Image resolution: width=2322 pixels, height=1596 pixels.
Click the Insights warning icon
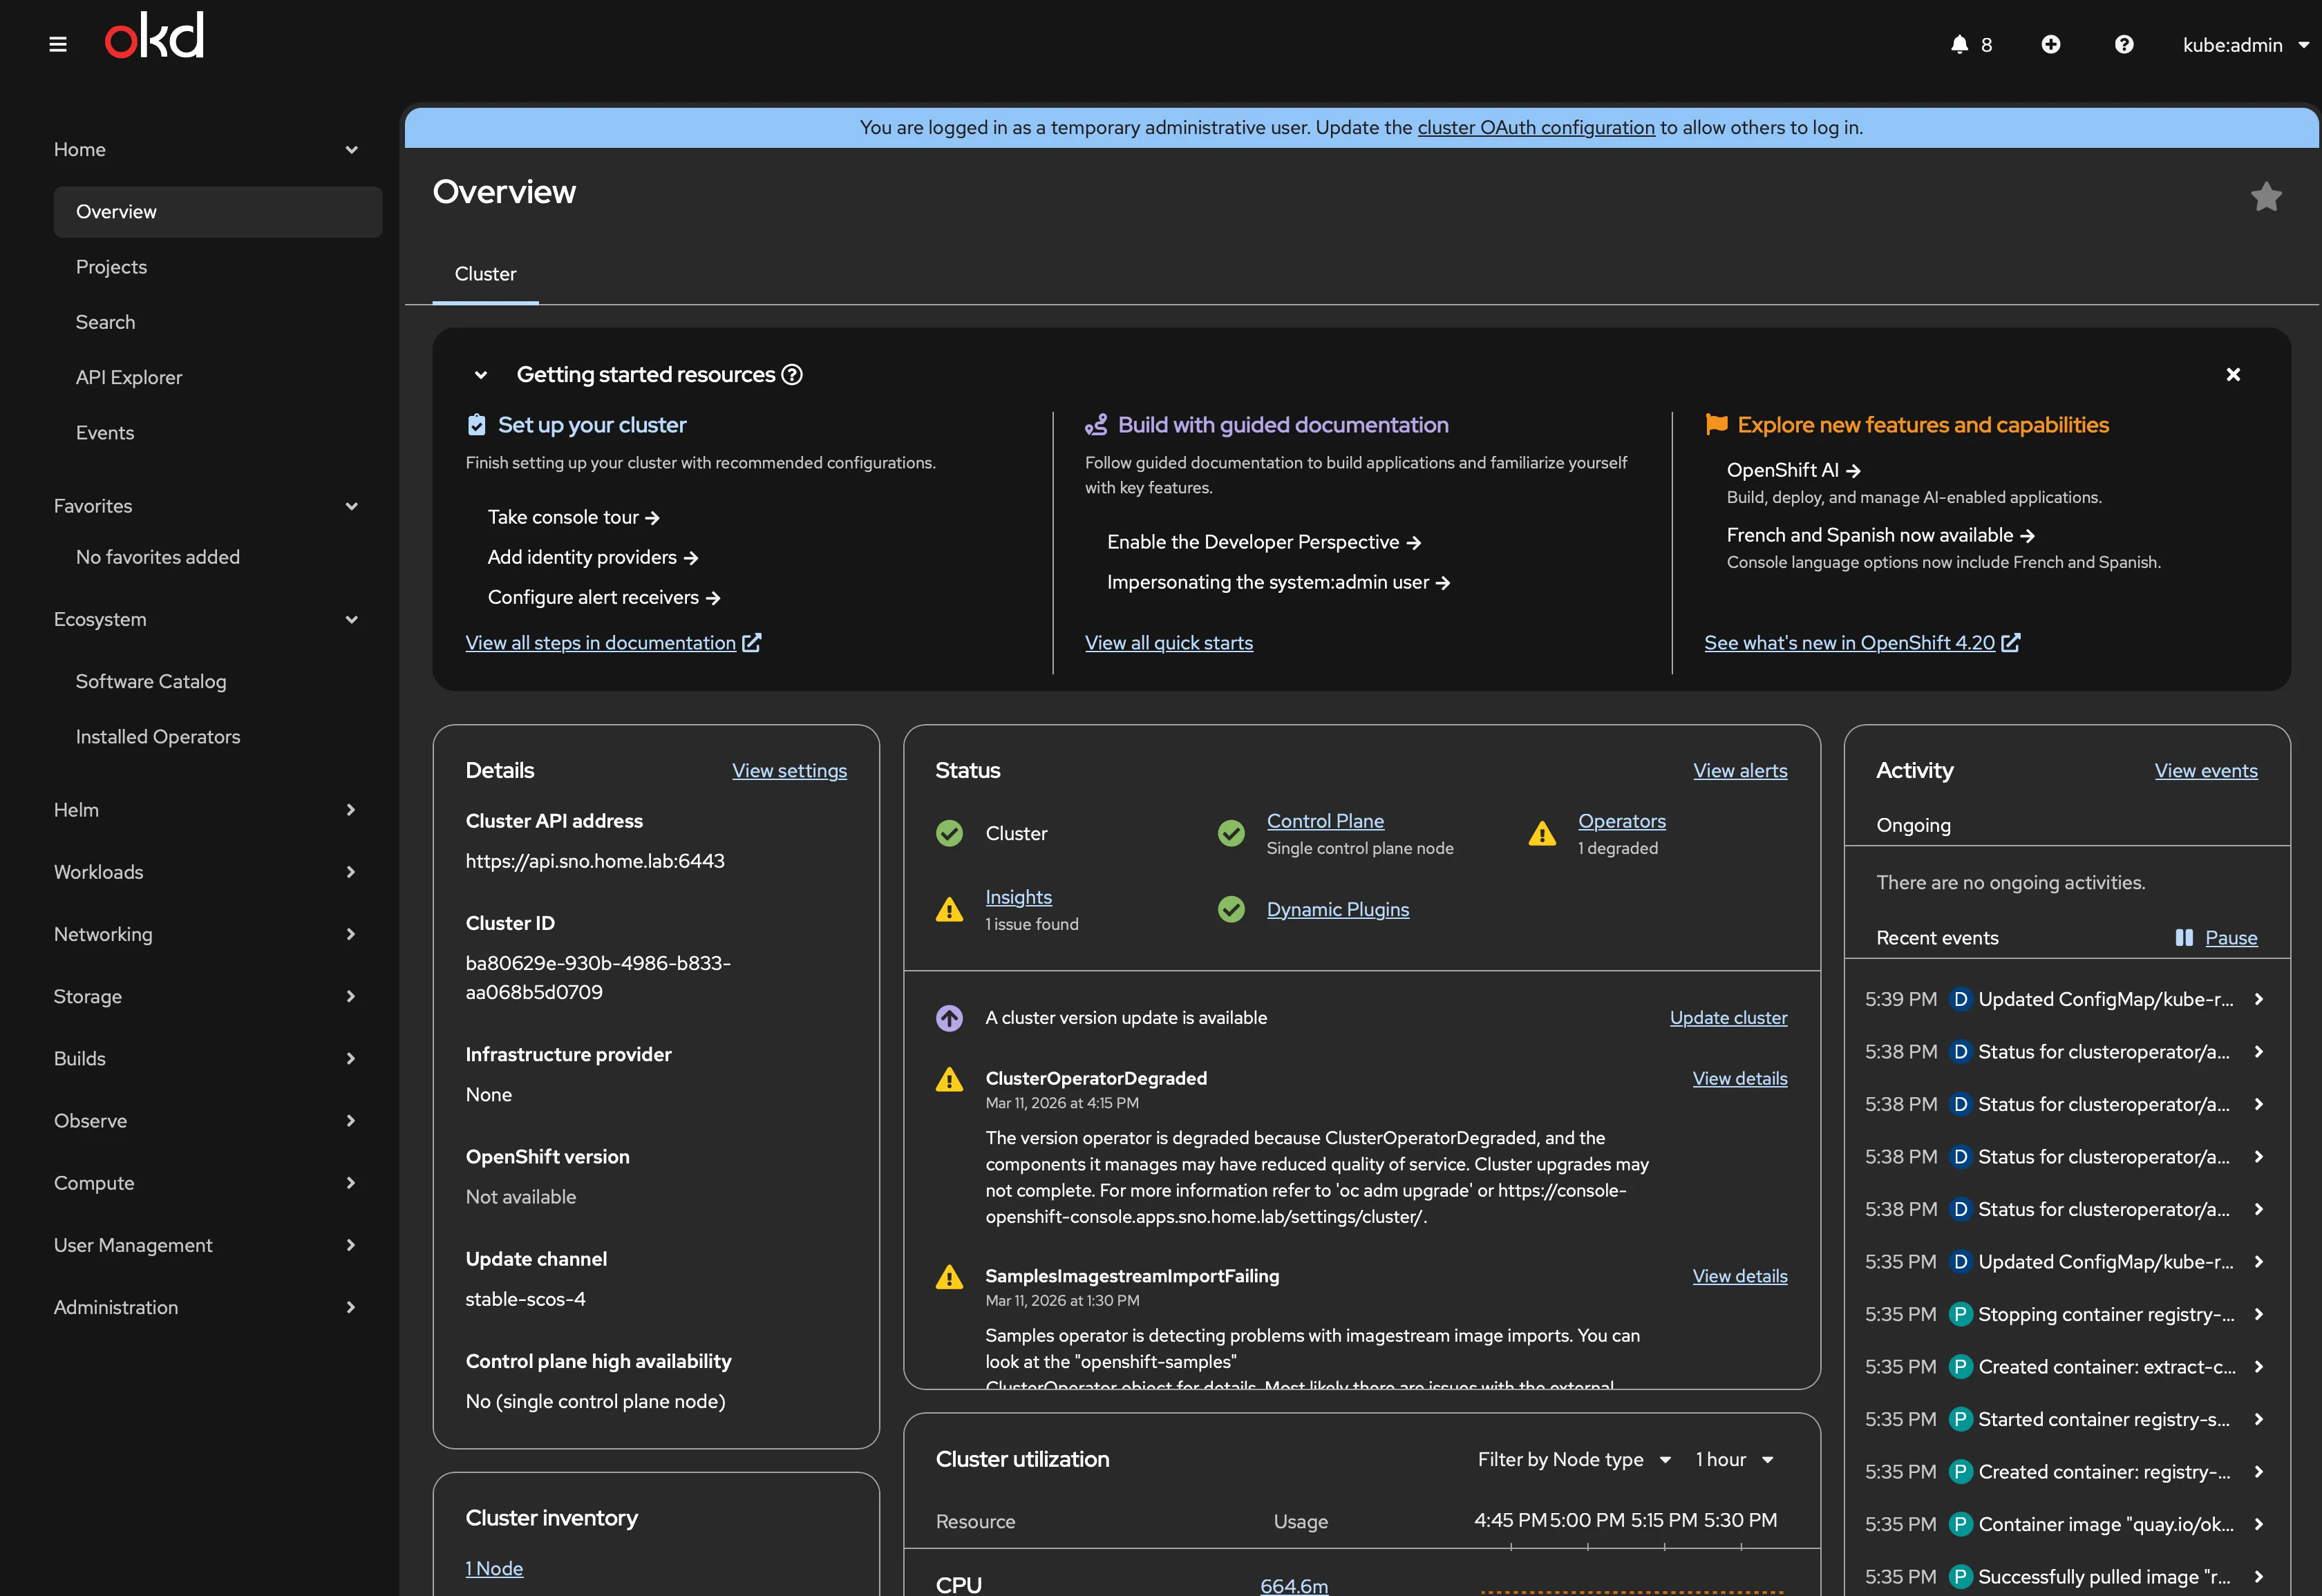[949, 909]
